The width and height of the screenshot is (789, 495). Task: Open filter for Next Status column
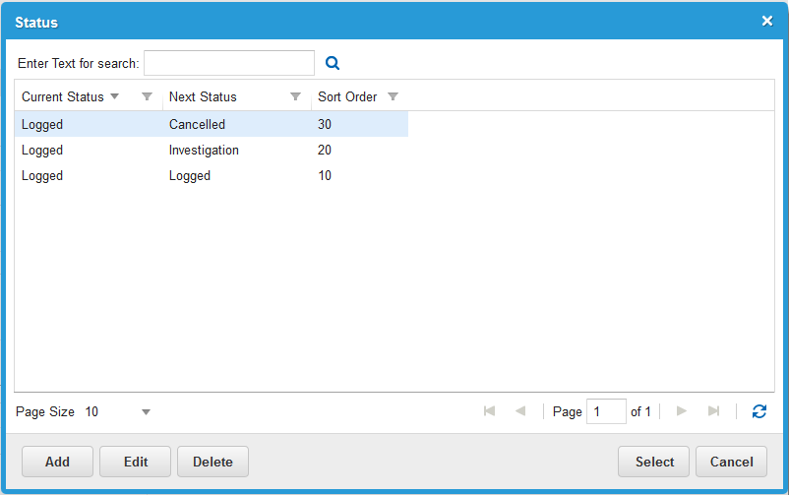(x=295, y=96)
